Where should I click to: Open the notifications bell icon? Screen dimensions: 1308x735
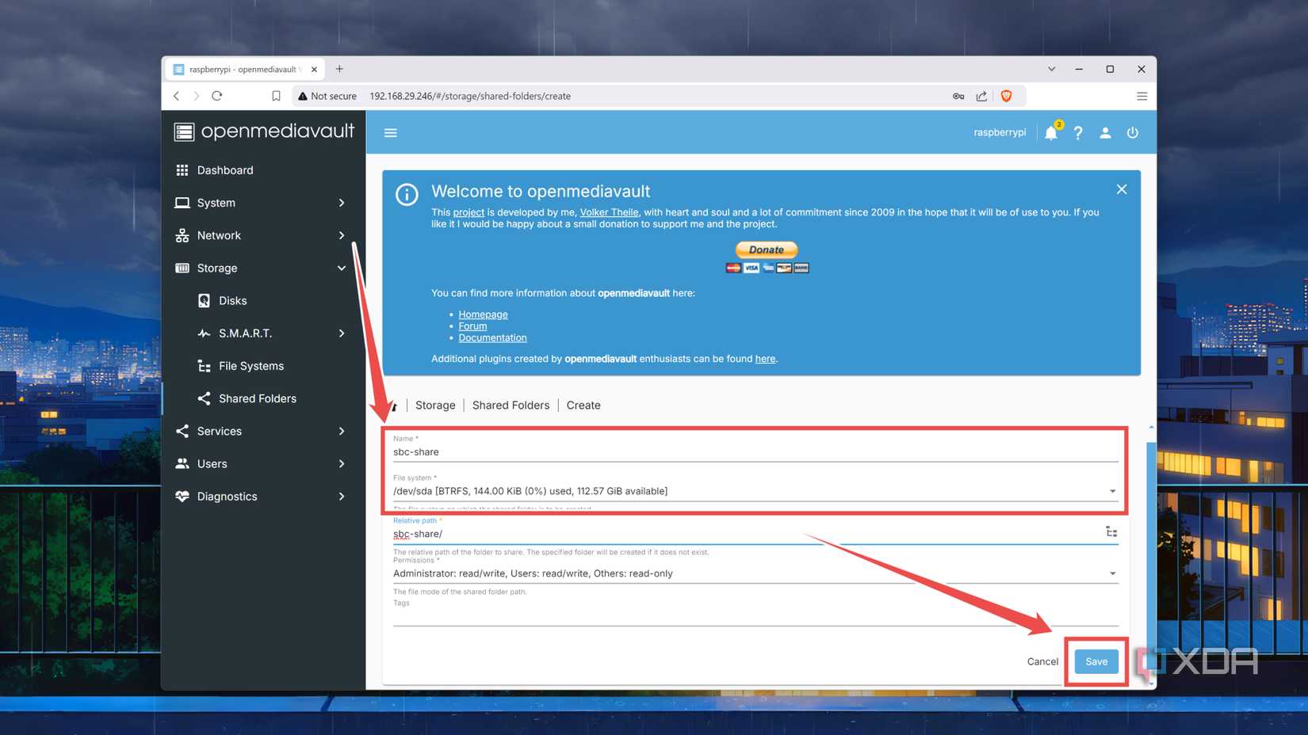click(x=1051, y=132)
